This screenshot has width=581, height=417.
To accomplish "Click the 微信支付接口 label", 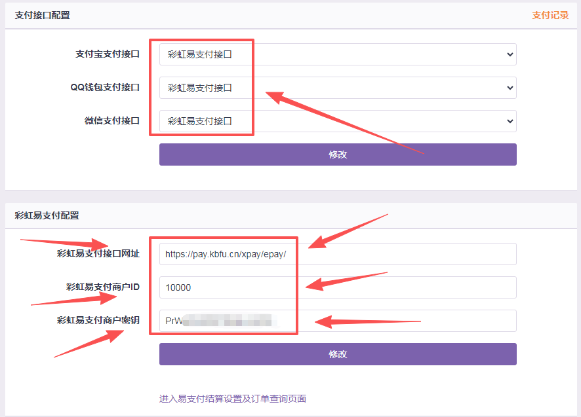I will click(x=112, y=121).
